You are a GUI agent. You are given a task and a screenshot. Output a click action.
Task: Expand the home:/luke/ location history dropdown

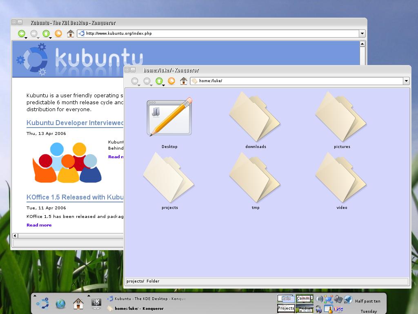[x=406, y=81]
